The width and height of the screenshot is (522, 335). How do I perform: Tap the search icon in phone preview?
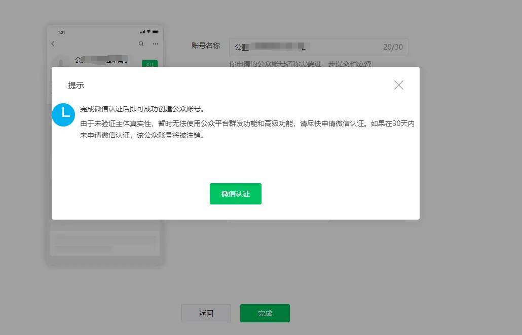coord(141,44)
